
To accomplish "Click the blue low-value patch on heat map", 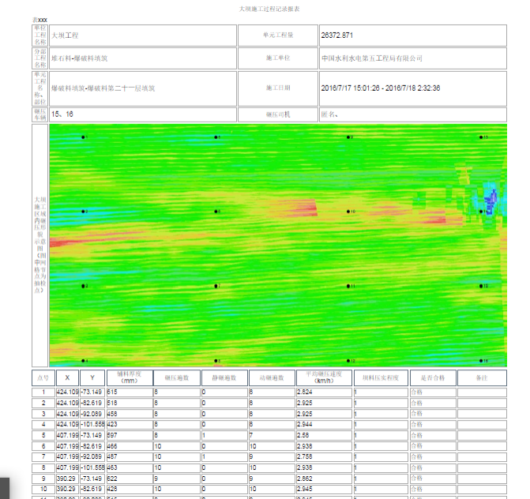I will pos(489,200).
